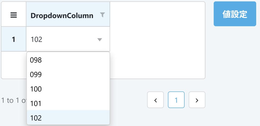Go to previous page with left chevron
This screenshot has height=126, width=260.
tap(155, 100)
